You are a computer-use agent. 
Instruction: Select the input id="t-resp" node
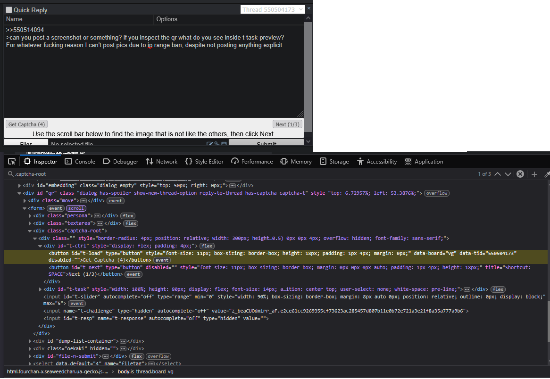[x=156, y=318]
